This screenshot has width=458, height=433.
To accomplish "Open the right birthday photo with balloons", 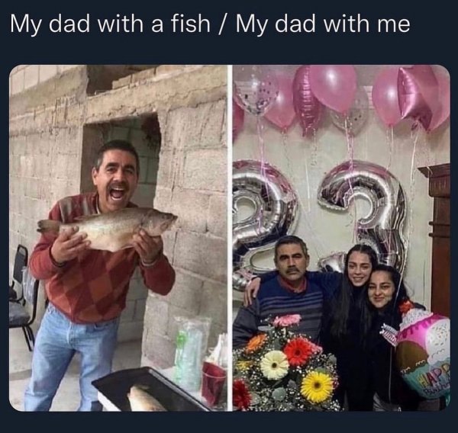I will coord(341,238).
